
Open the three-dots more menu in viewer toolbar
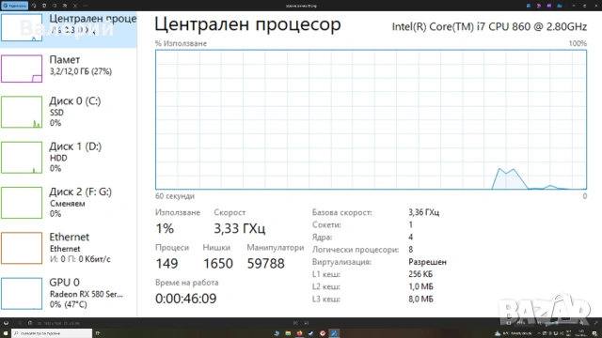(x=86, y=6)
